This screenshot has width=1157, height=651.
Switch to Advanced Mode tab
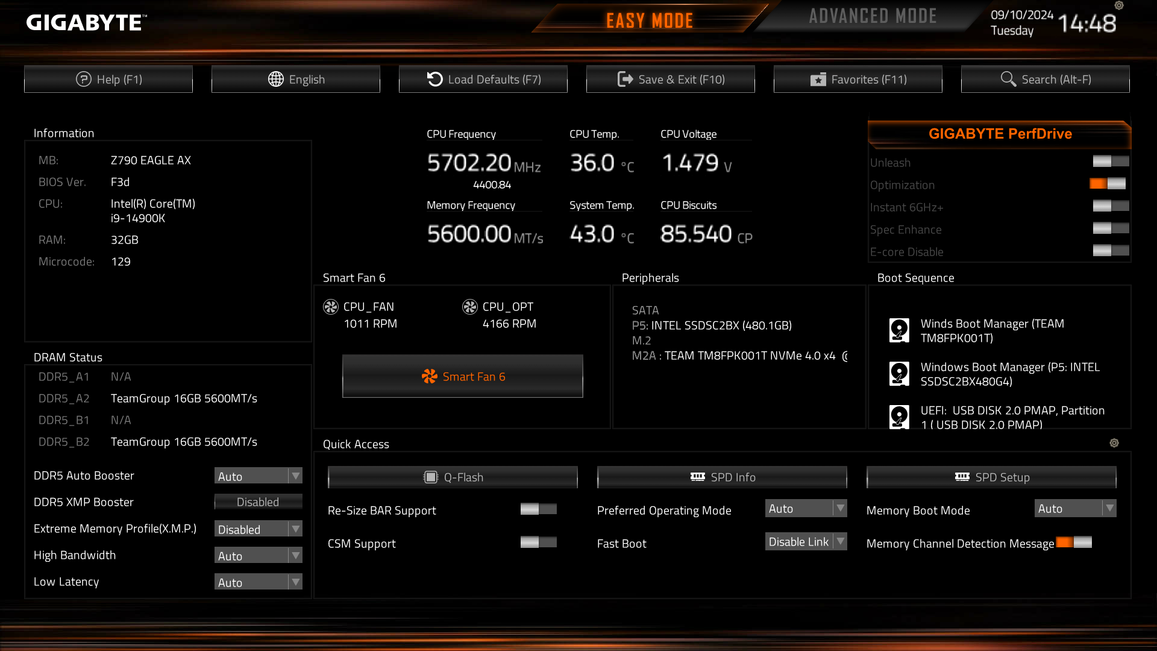[x=873, y=17]
